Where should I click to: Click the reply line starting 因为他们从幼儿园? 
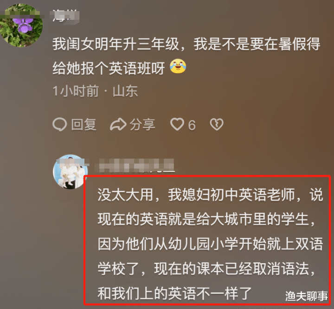coord(211,244)
